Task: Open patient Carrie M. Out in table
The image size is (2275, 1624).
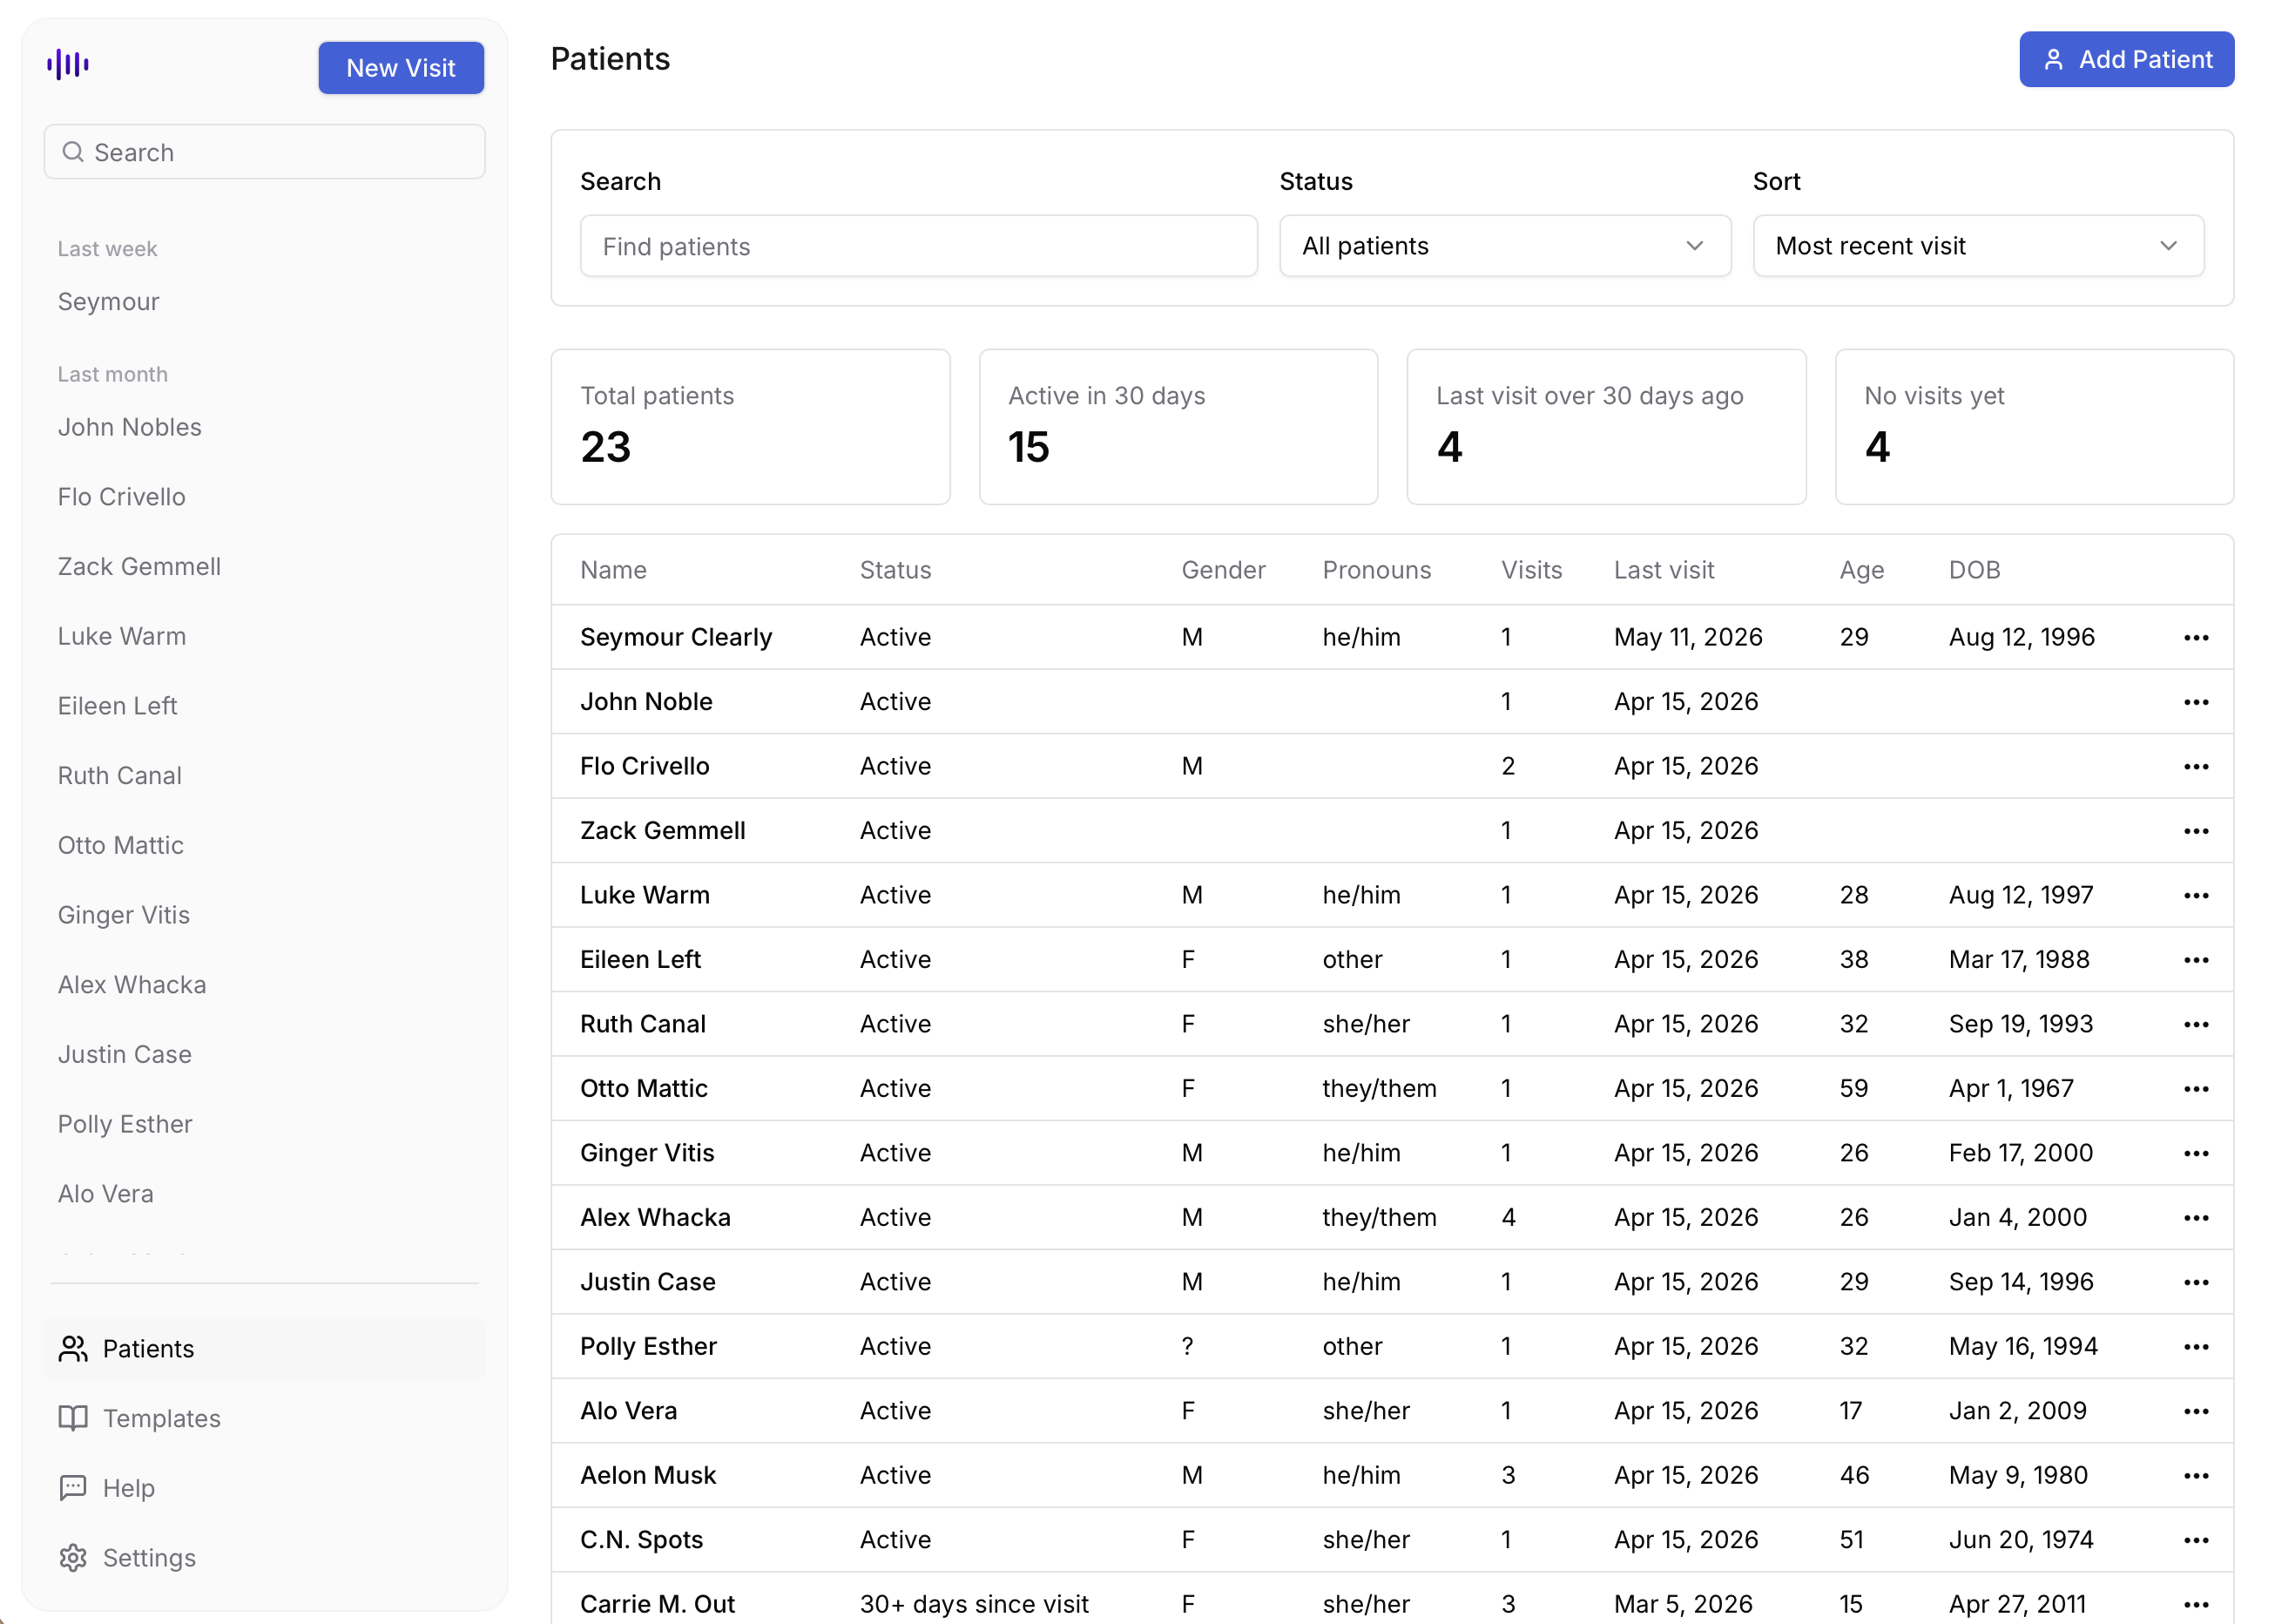Action: coord(657,1604)
